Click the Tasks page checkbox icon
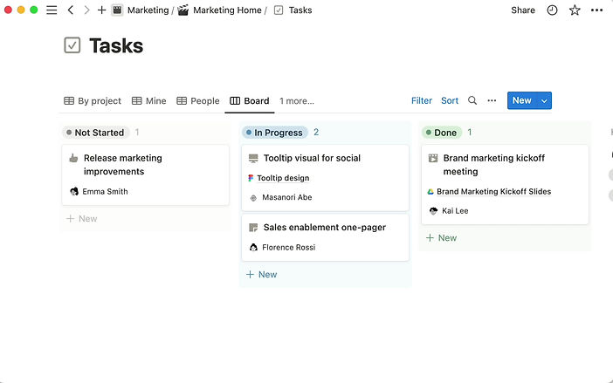The image size is (613, 383). (x=72, y=45)
